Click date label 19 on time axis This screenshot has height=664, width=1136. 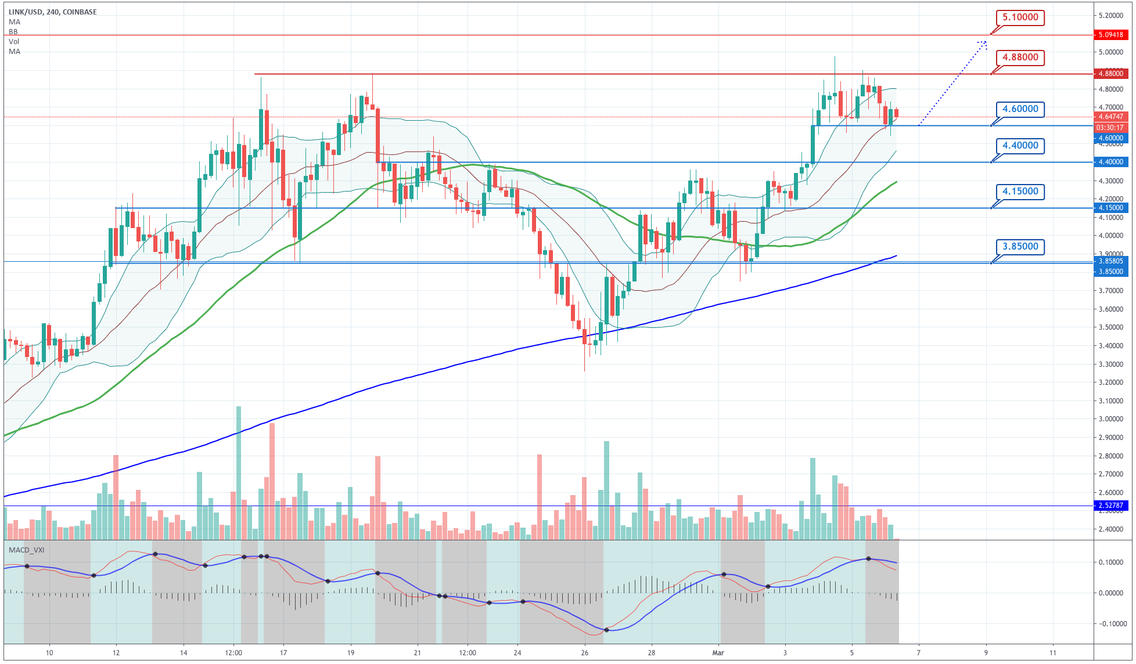pyautogui.click(x=351, y=653)
